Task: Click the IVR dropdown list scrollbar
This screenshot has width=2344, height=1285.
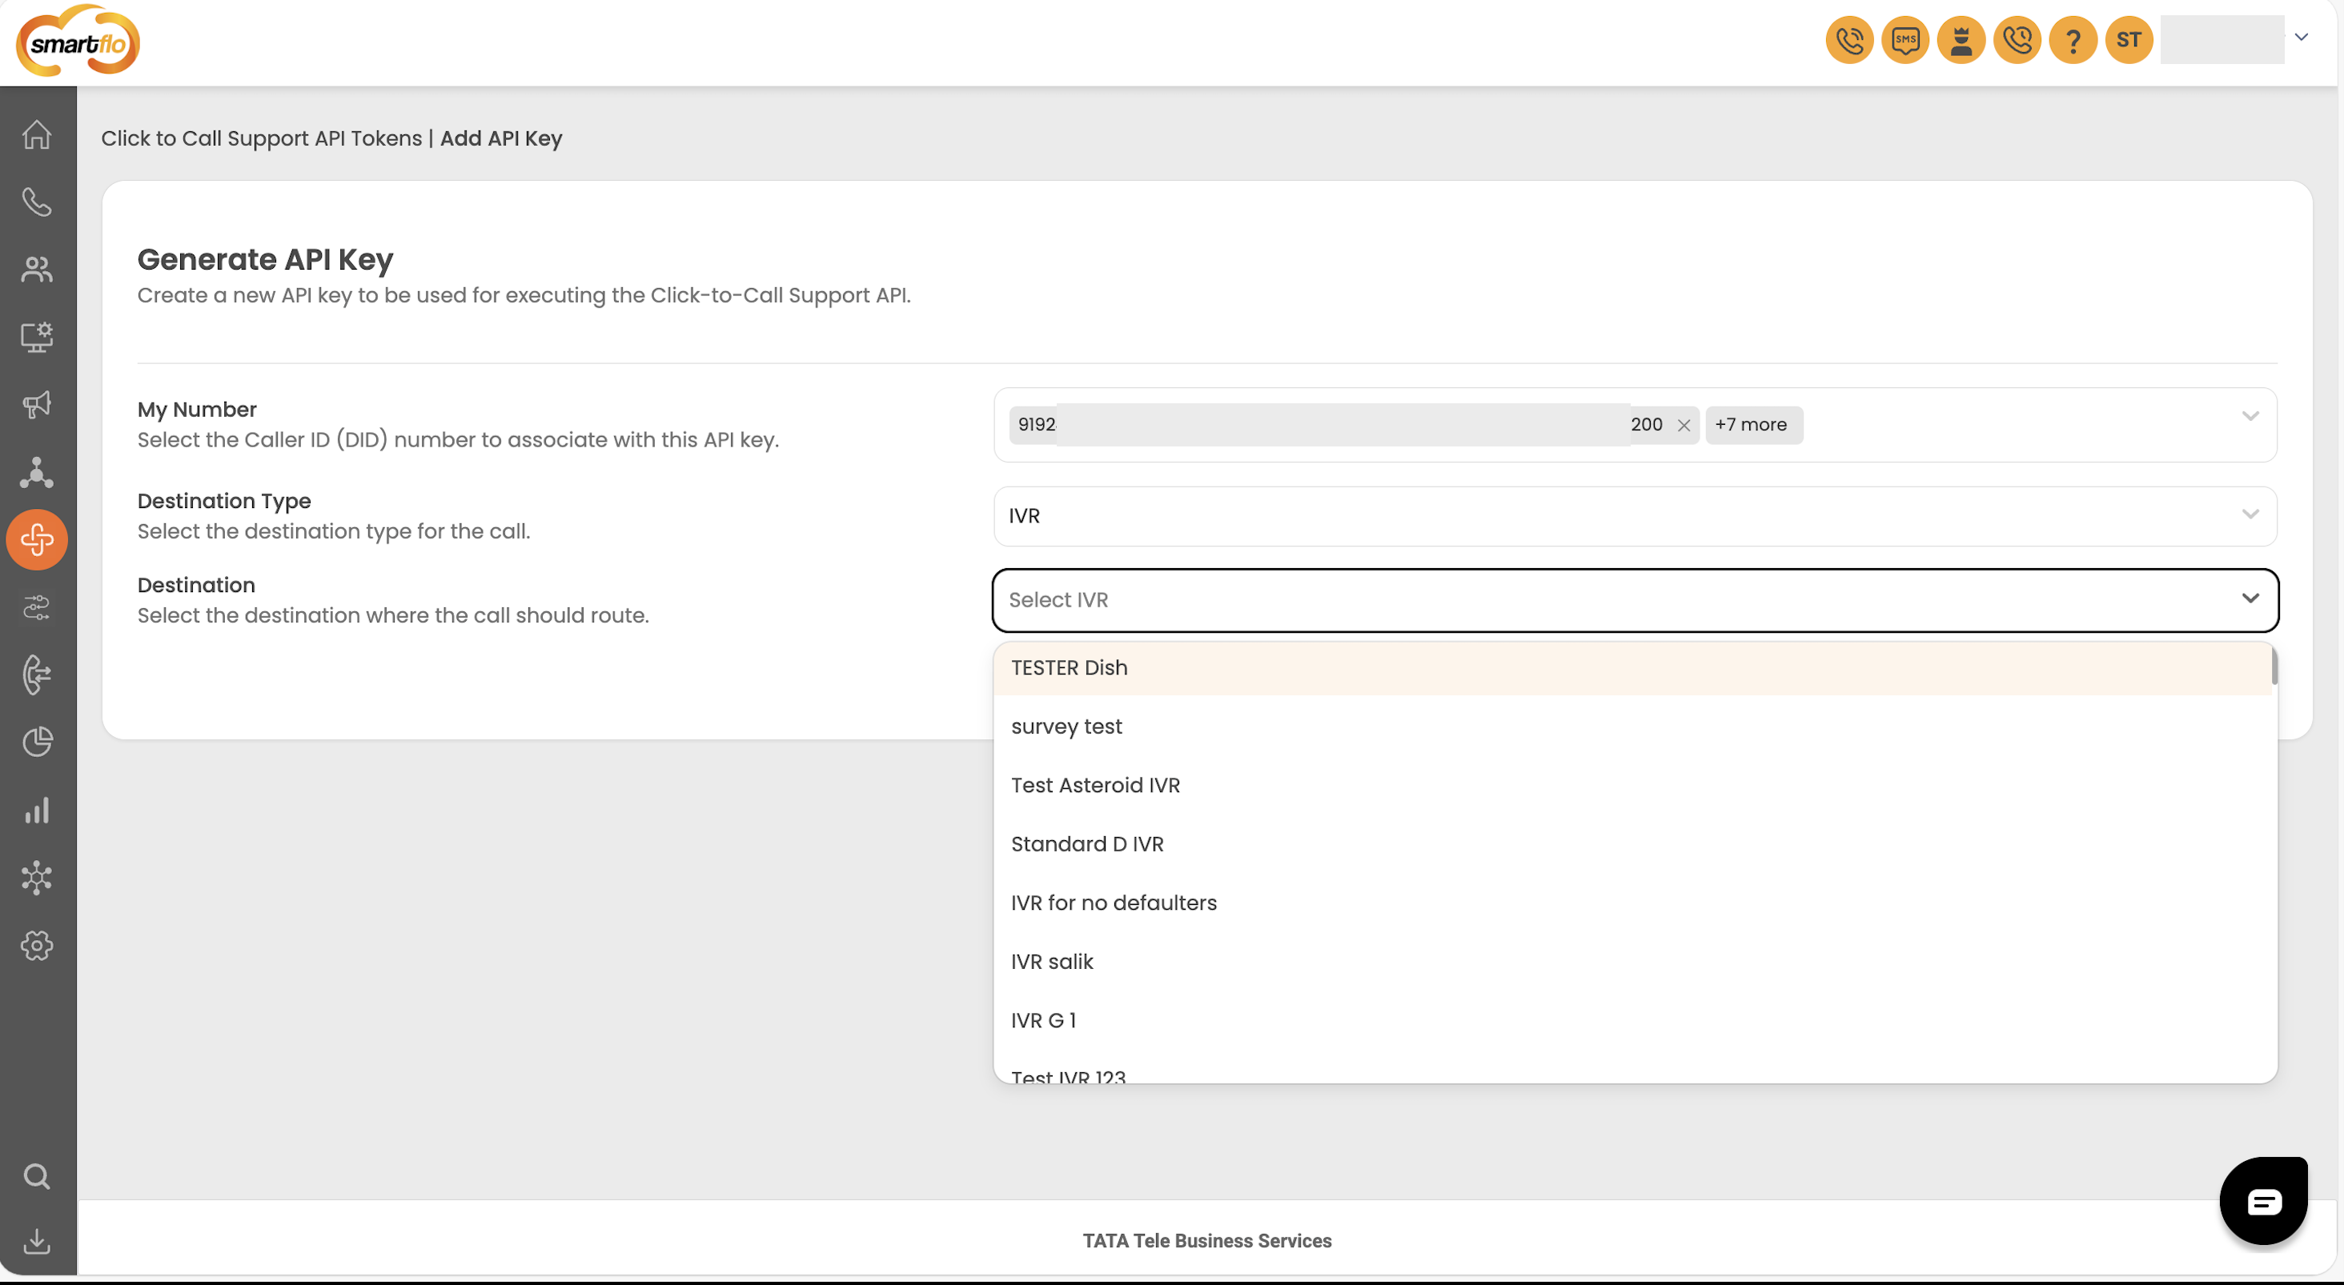Action: tap(2274, 665)
